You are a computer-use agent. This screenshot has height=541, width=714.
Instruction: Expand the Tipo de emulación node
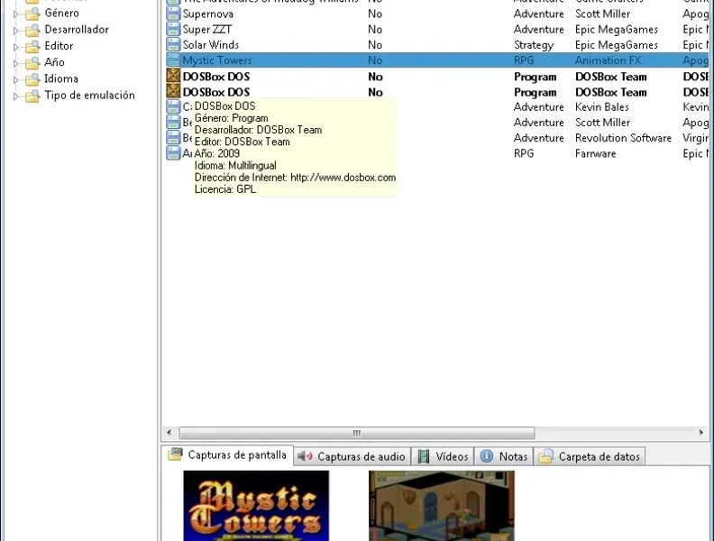15,96
